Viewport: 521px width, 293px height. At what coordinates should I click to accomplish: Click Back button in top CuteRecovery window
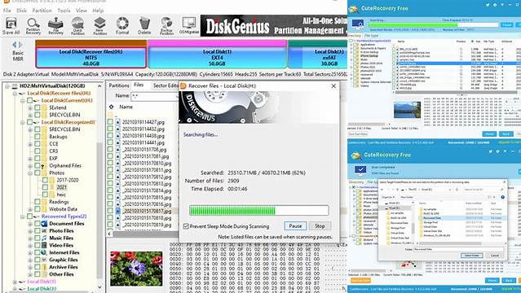506,133
